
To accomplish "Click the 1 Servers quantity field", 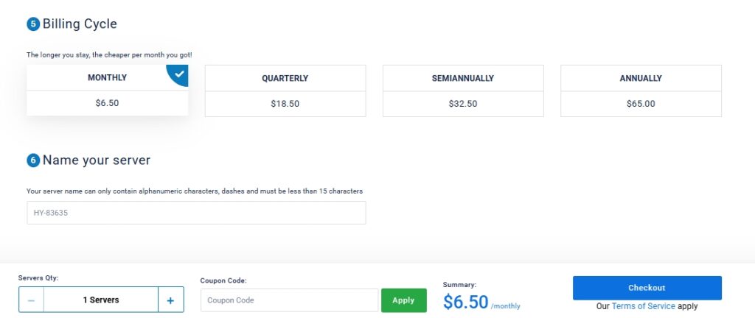I will click(x=101, y=300).
